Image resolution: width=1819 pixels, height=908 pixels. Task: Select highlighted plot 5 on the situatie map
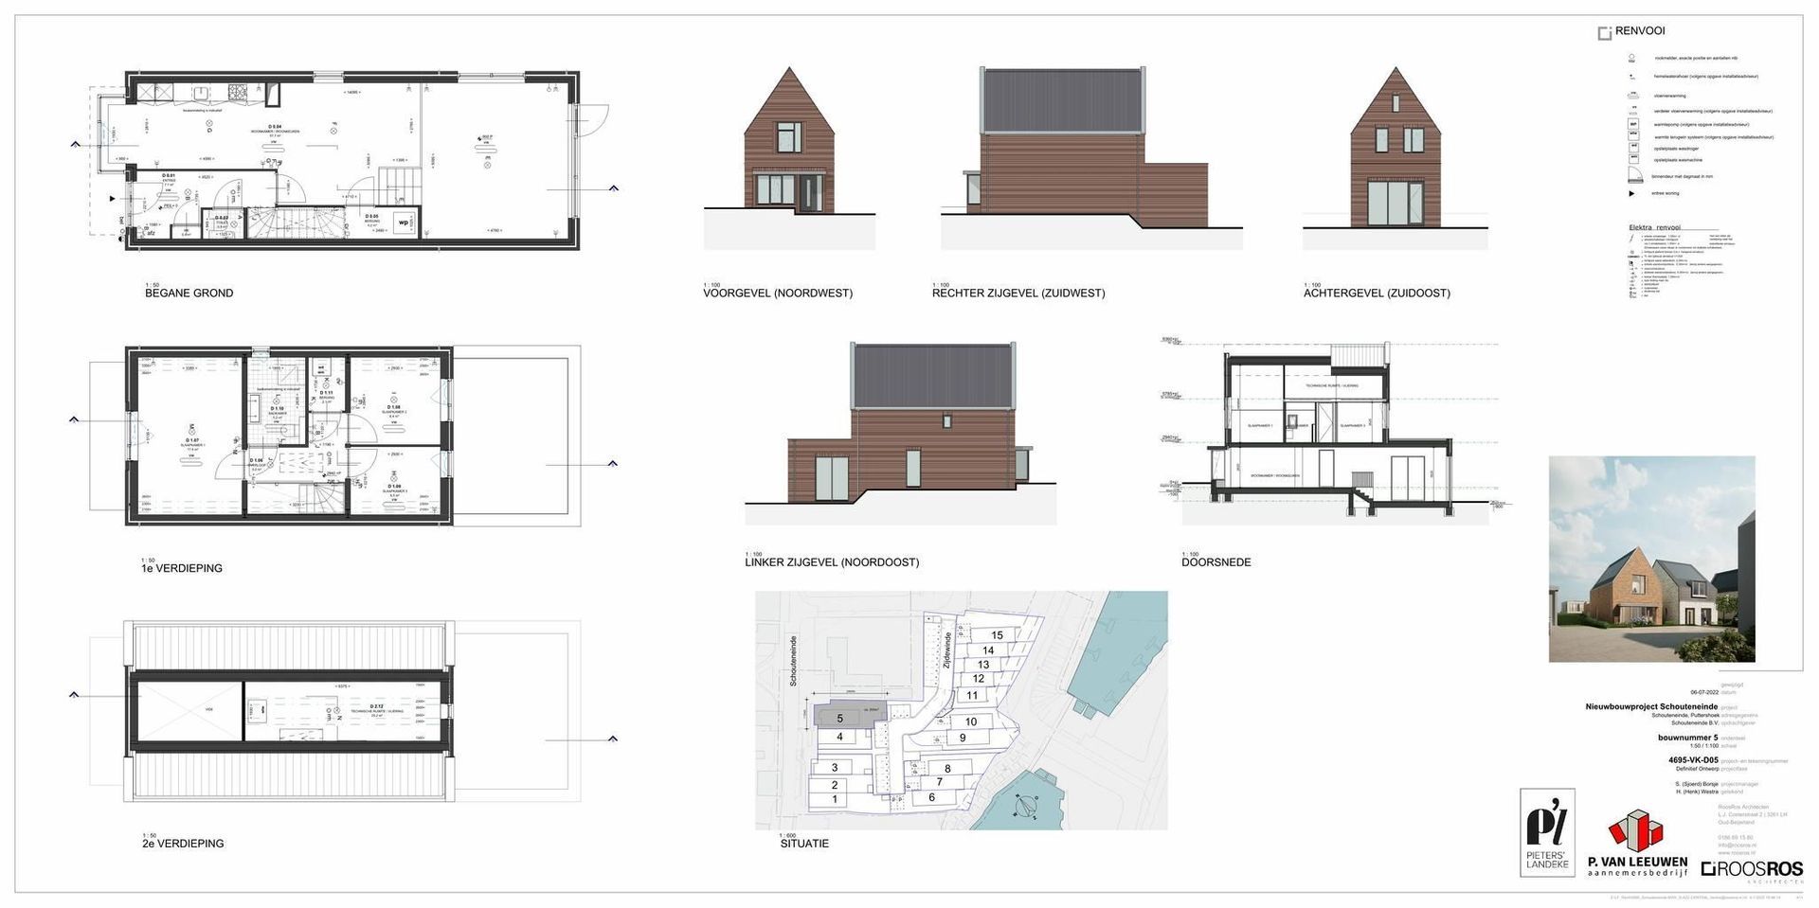pyautogui.click(x=839, y=718)
